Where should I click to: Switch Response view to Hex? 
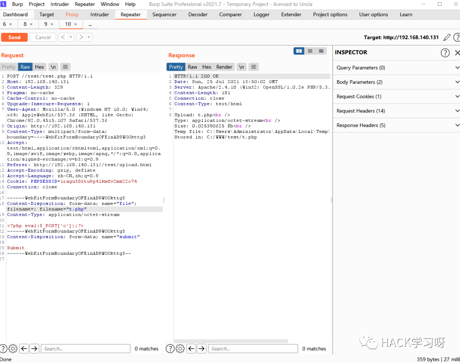[207, 67]
